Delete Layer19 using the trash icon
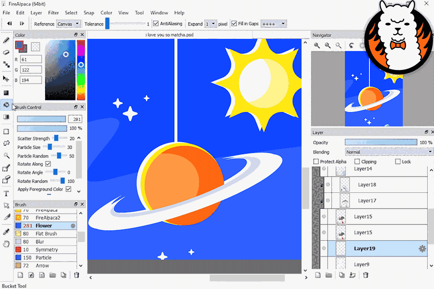Screen dimensions: 434x289 [x=365, y=275]
